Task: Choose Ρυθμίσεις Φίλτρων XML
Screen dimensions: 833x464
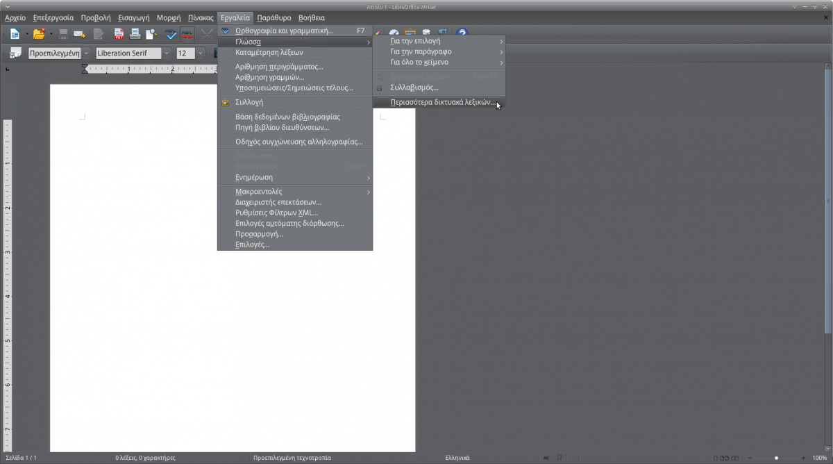Action: (x=295, y=213)
